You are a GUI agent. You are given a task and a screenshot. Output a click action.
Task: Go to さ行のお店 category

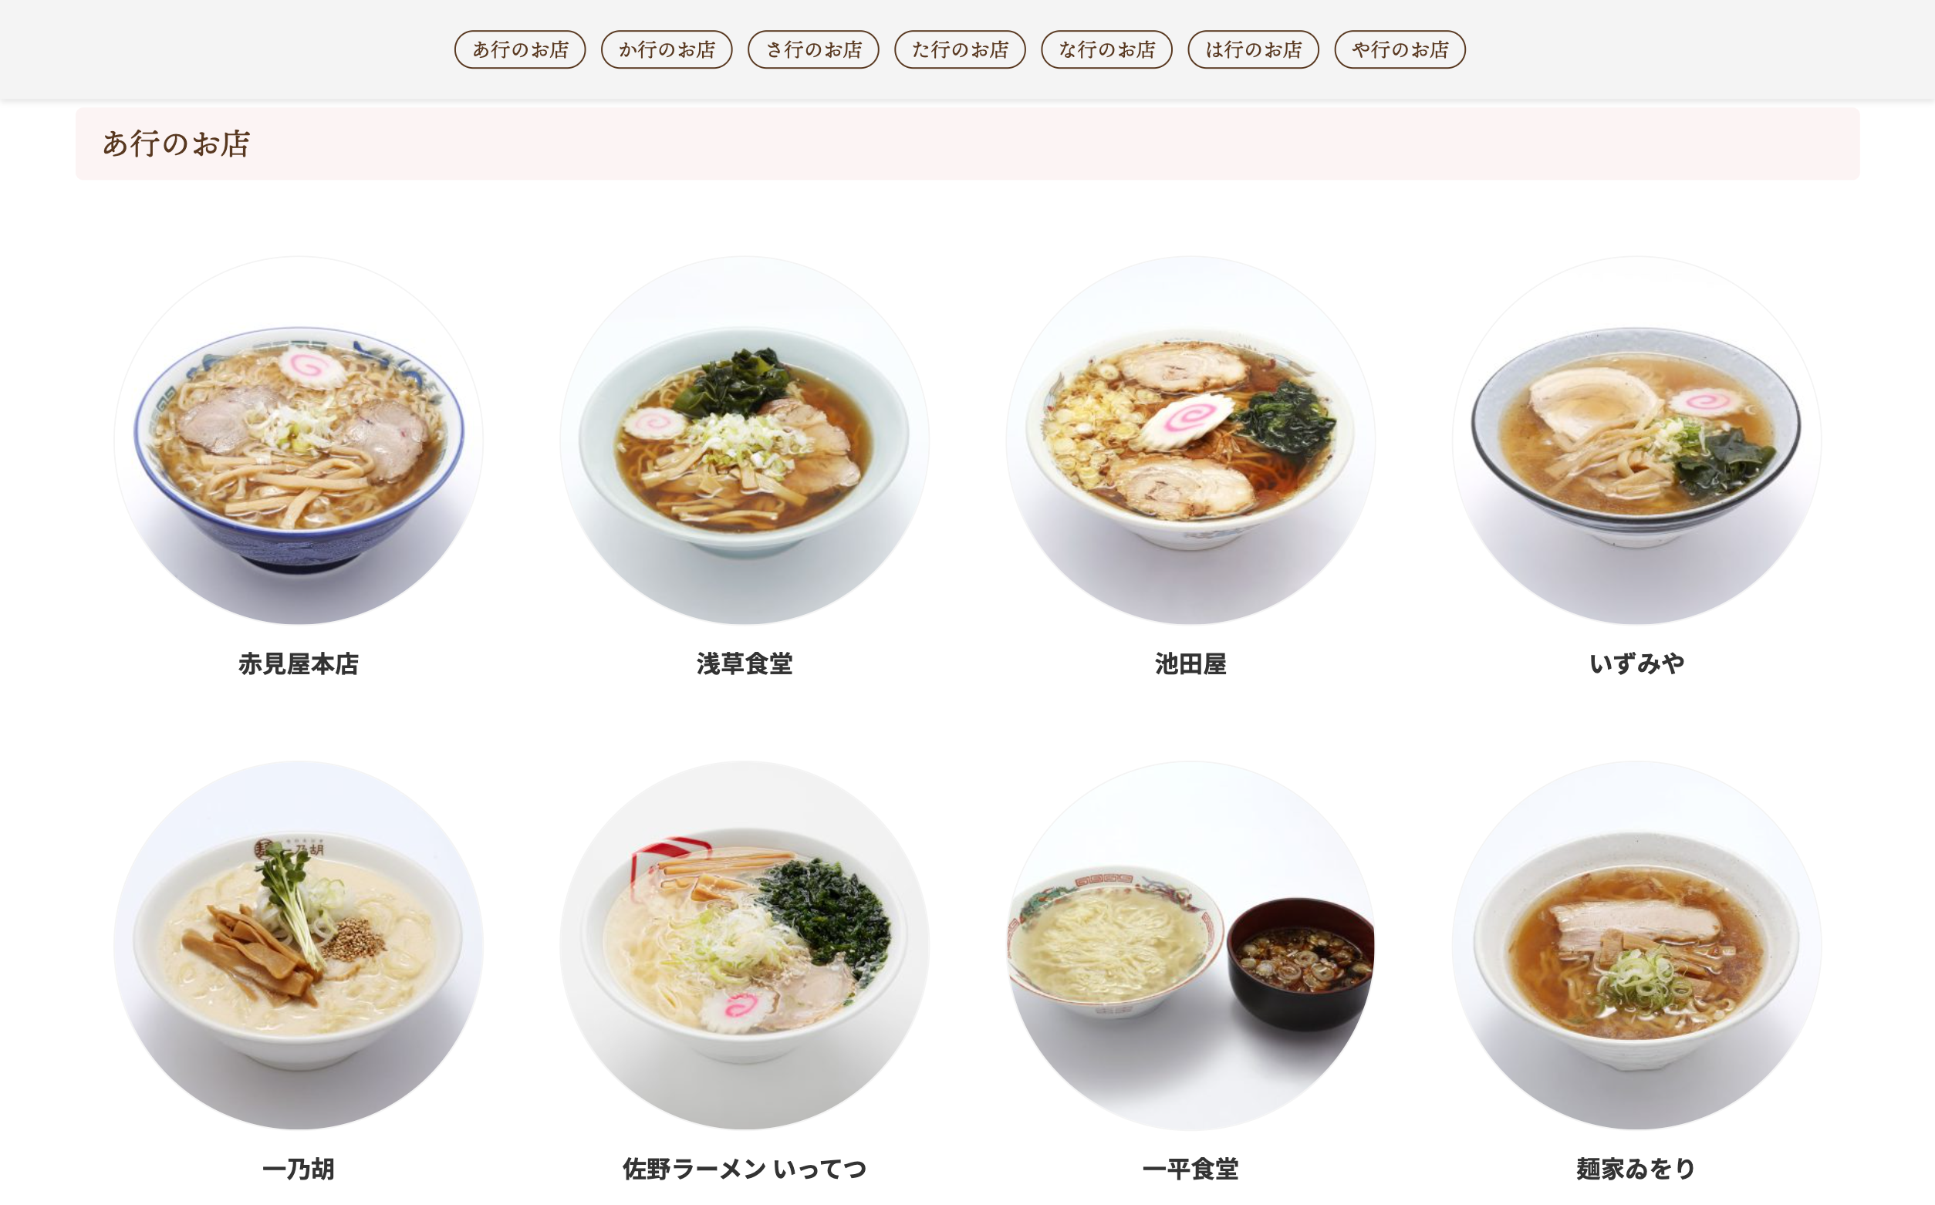click(813, 49)
